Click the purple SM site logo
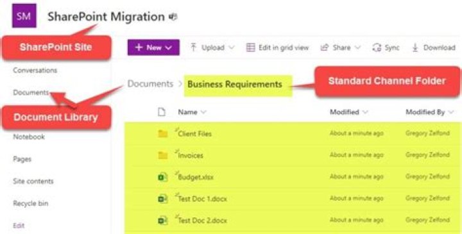Screen dimensions: 462x234 coord(24,15)
